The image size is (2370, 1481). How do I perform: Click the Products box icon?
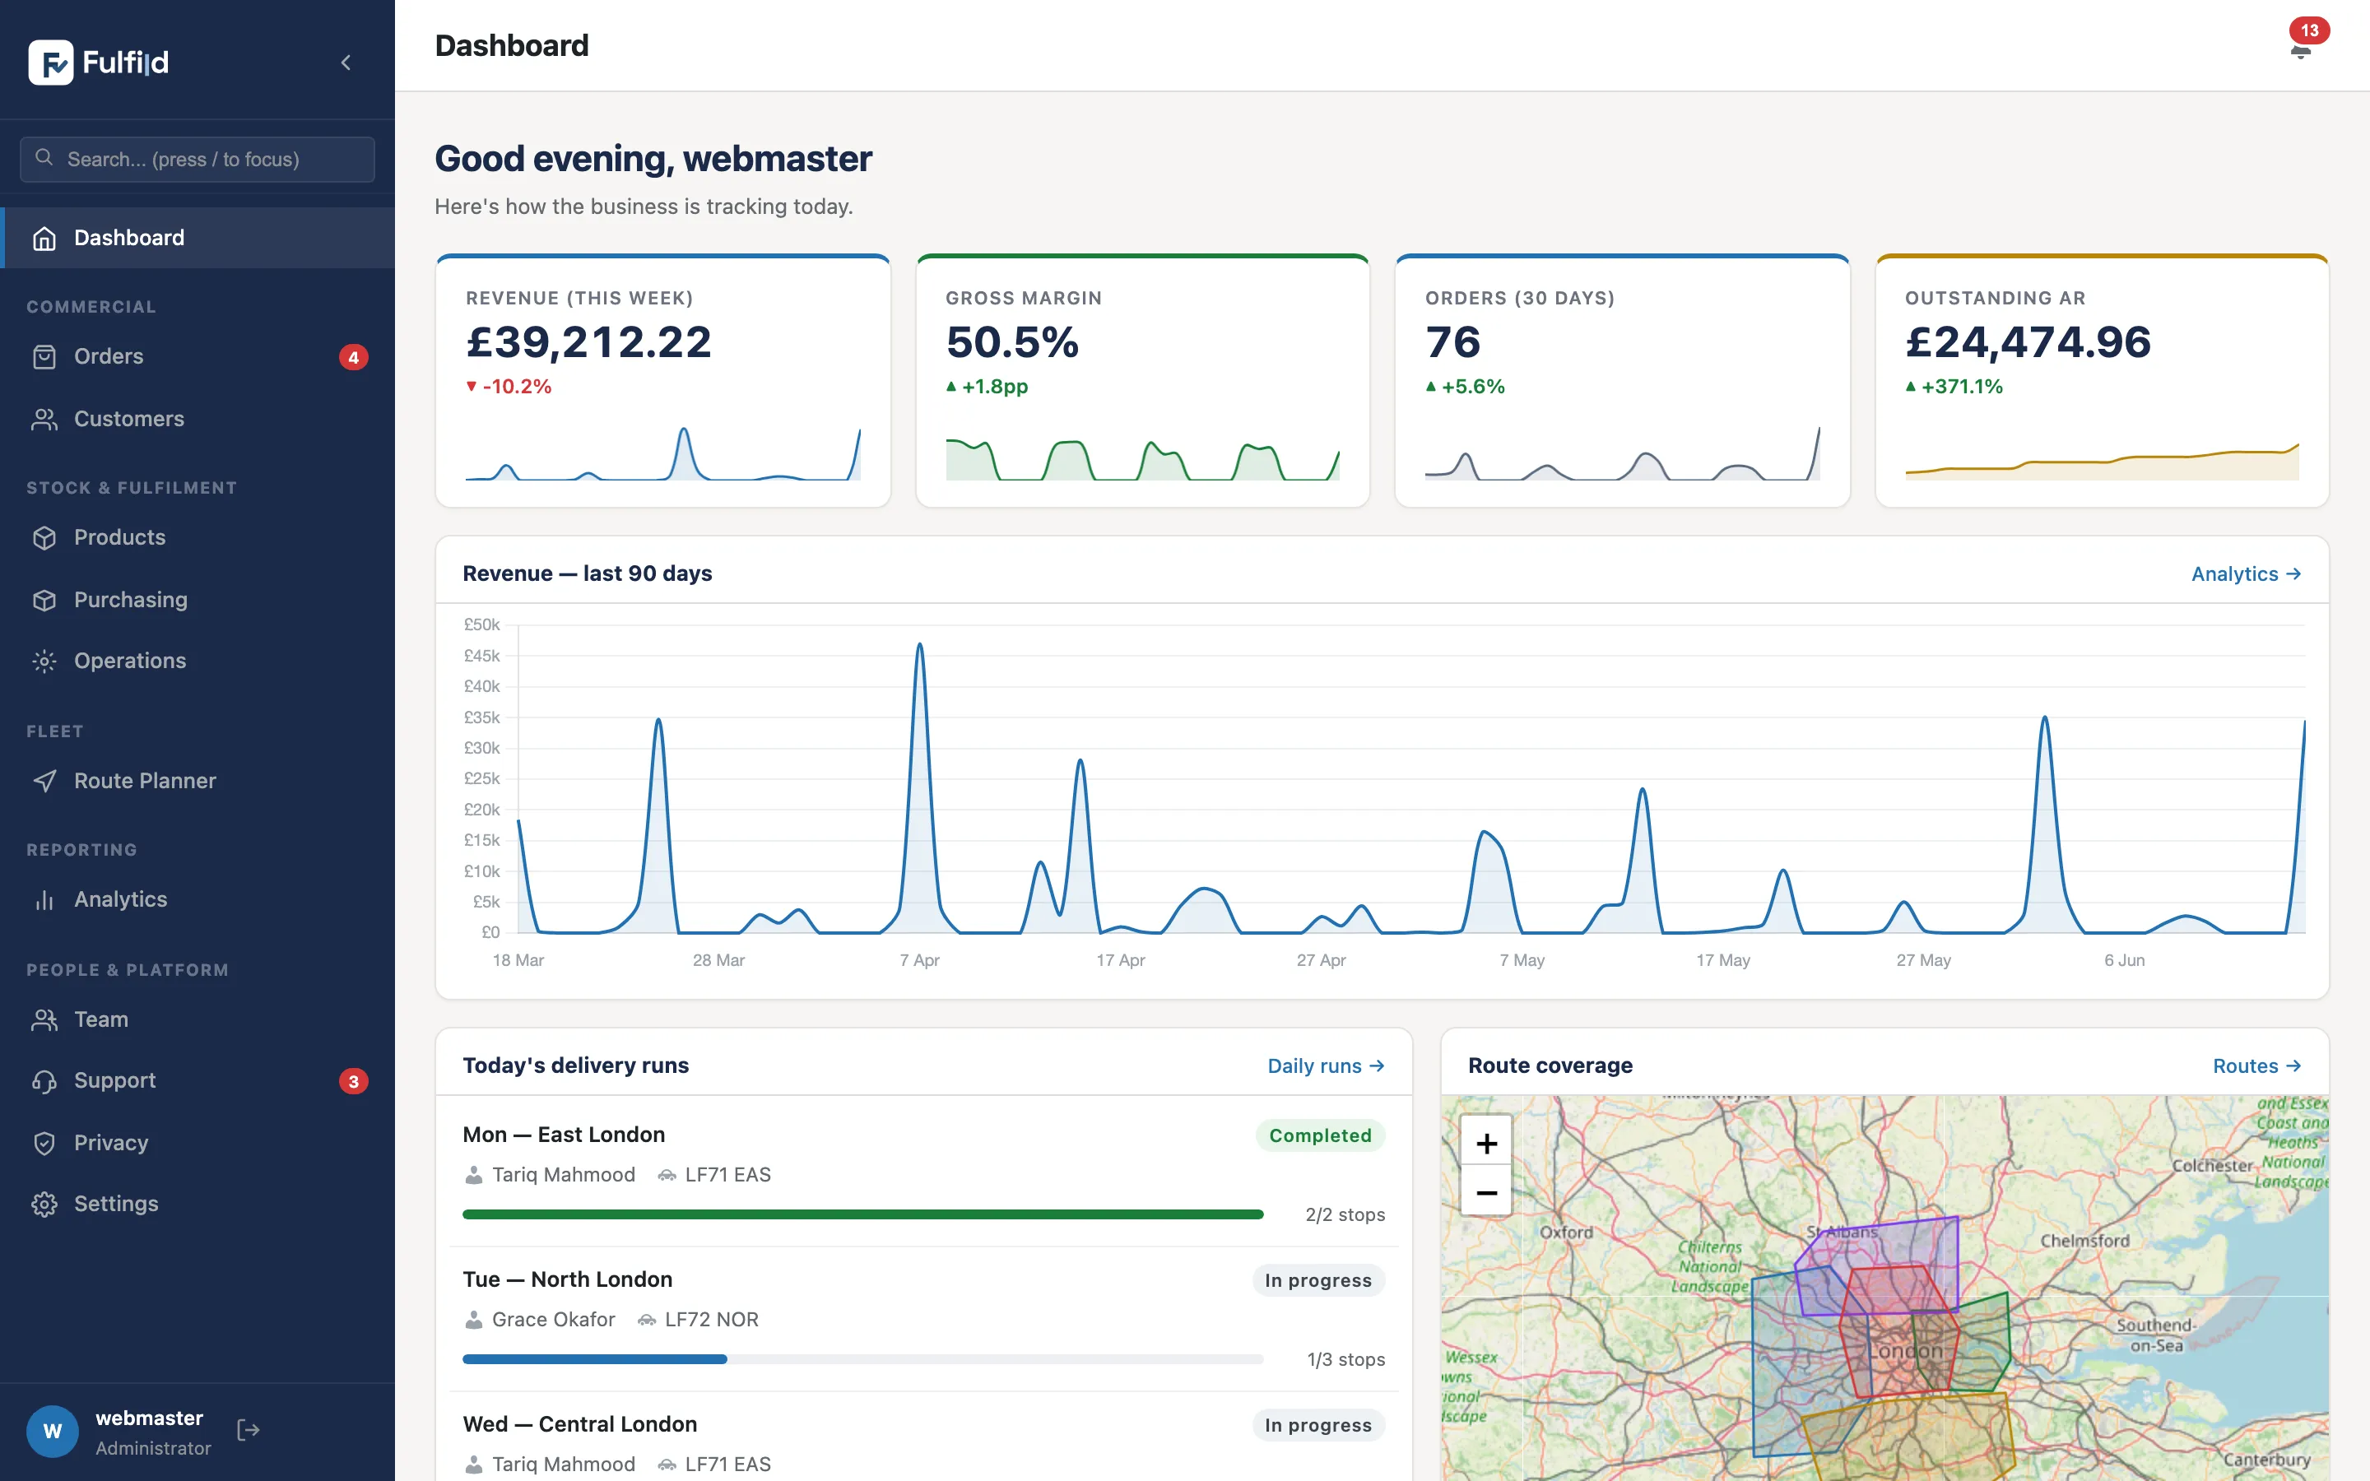[44, 538]
